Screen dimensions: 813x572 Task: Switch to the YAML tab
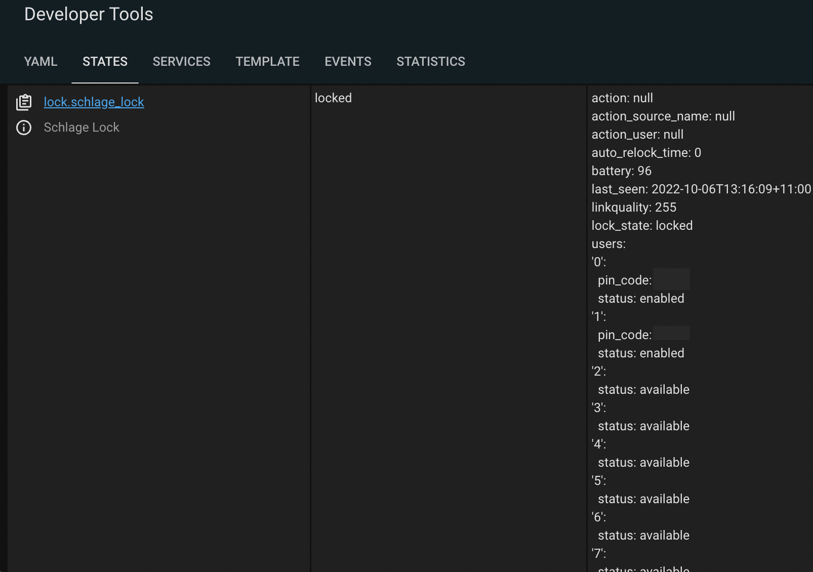point(40,61)
